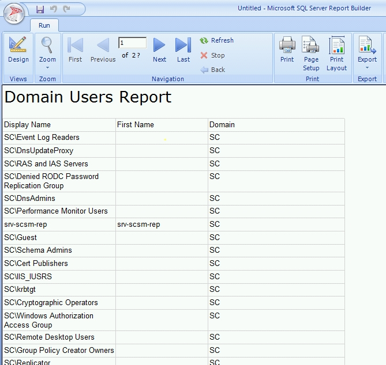Open the Zoom magnifier dropdown
Image resolution: width=386 pixels, height=365 pixels.
[x=47, y=50]
